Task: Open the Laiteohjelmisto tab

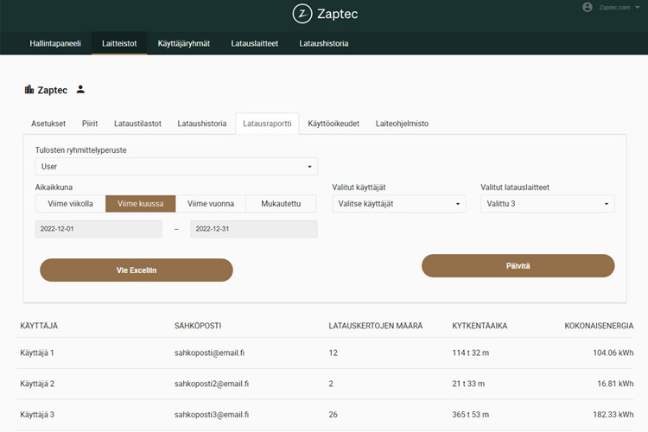Action: [x=402, y=124]
